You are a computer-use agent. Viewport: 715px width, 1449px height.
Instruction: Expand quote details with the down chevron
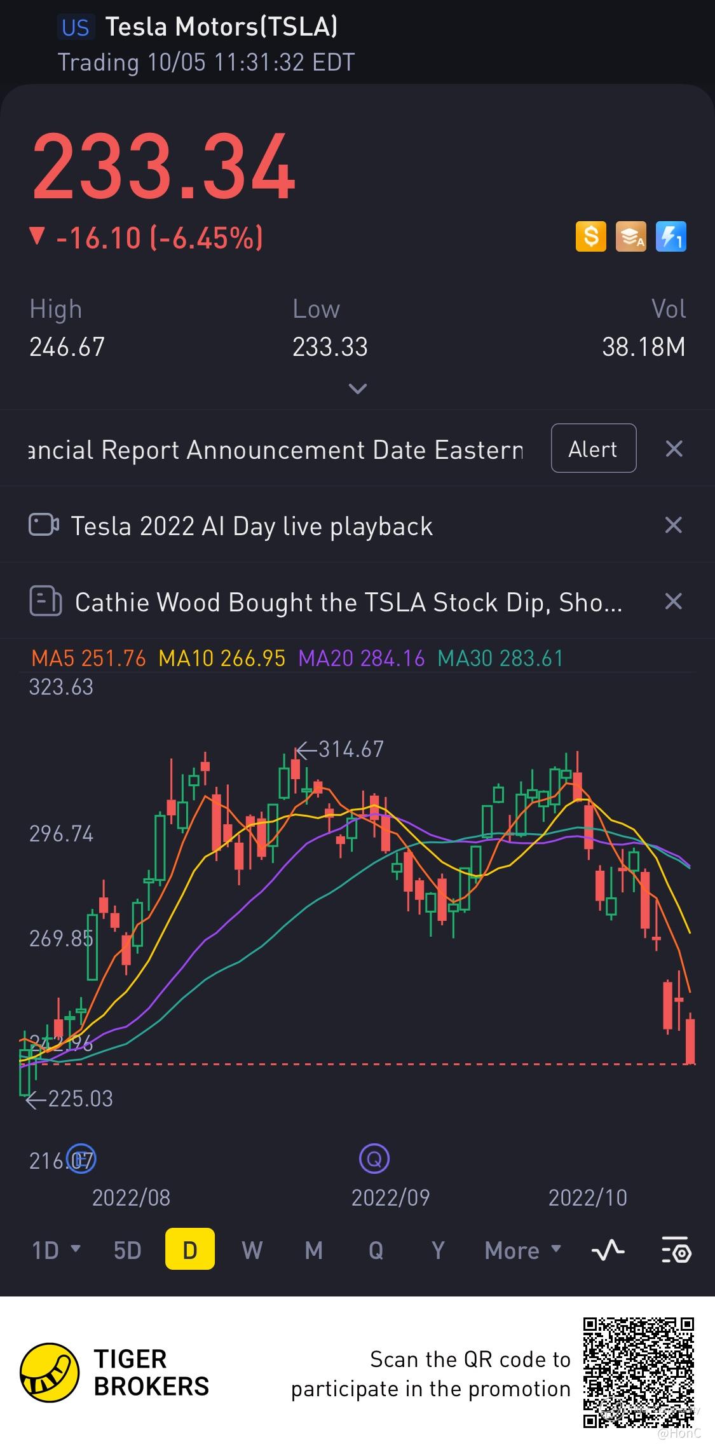[358, 388]
